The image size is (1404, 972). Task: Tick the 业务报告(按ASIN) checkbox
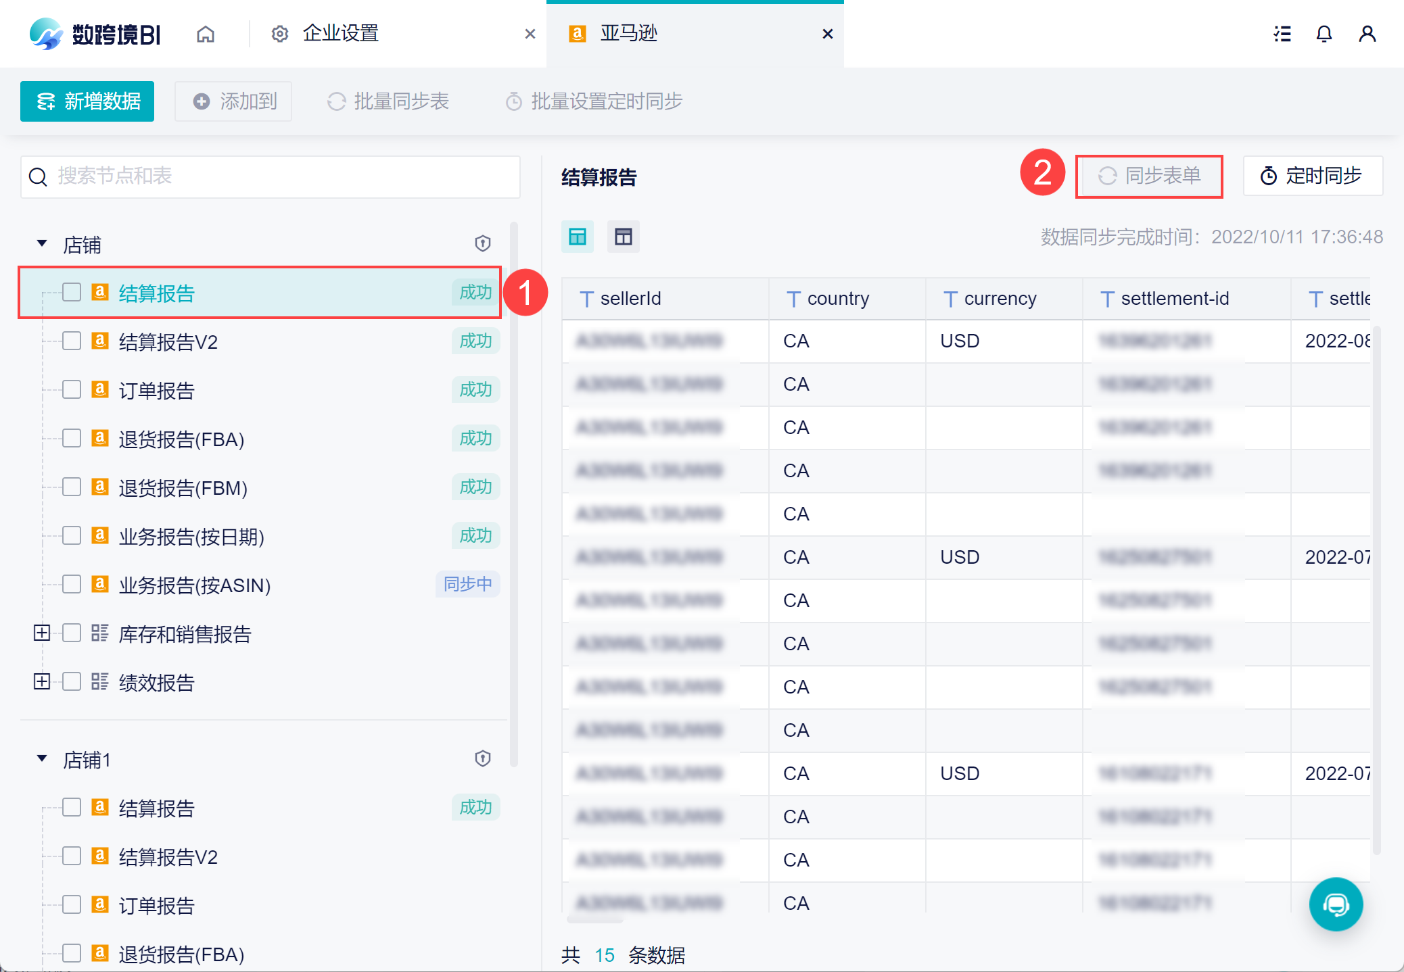pos(72,584)
